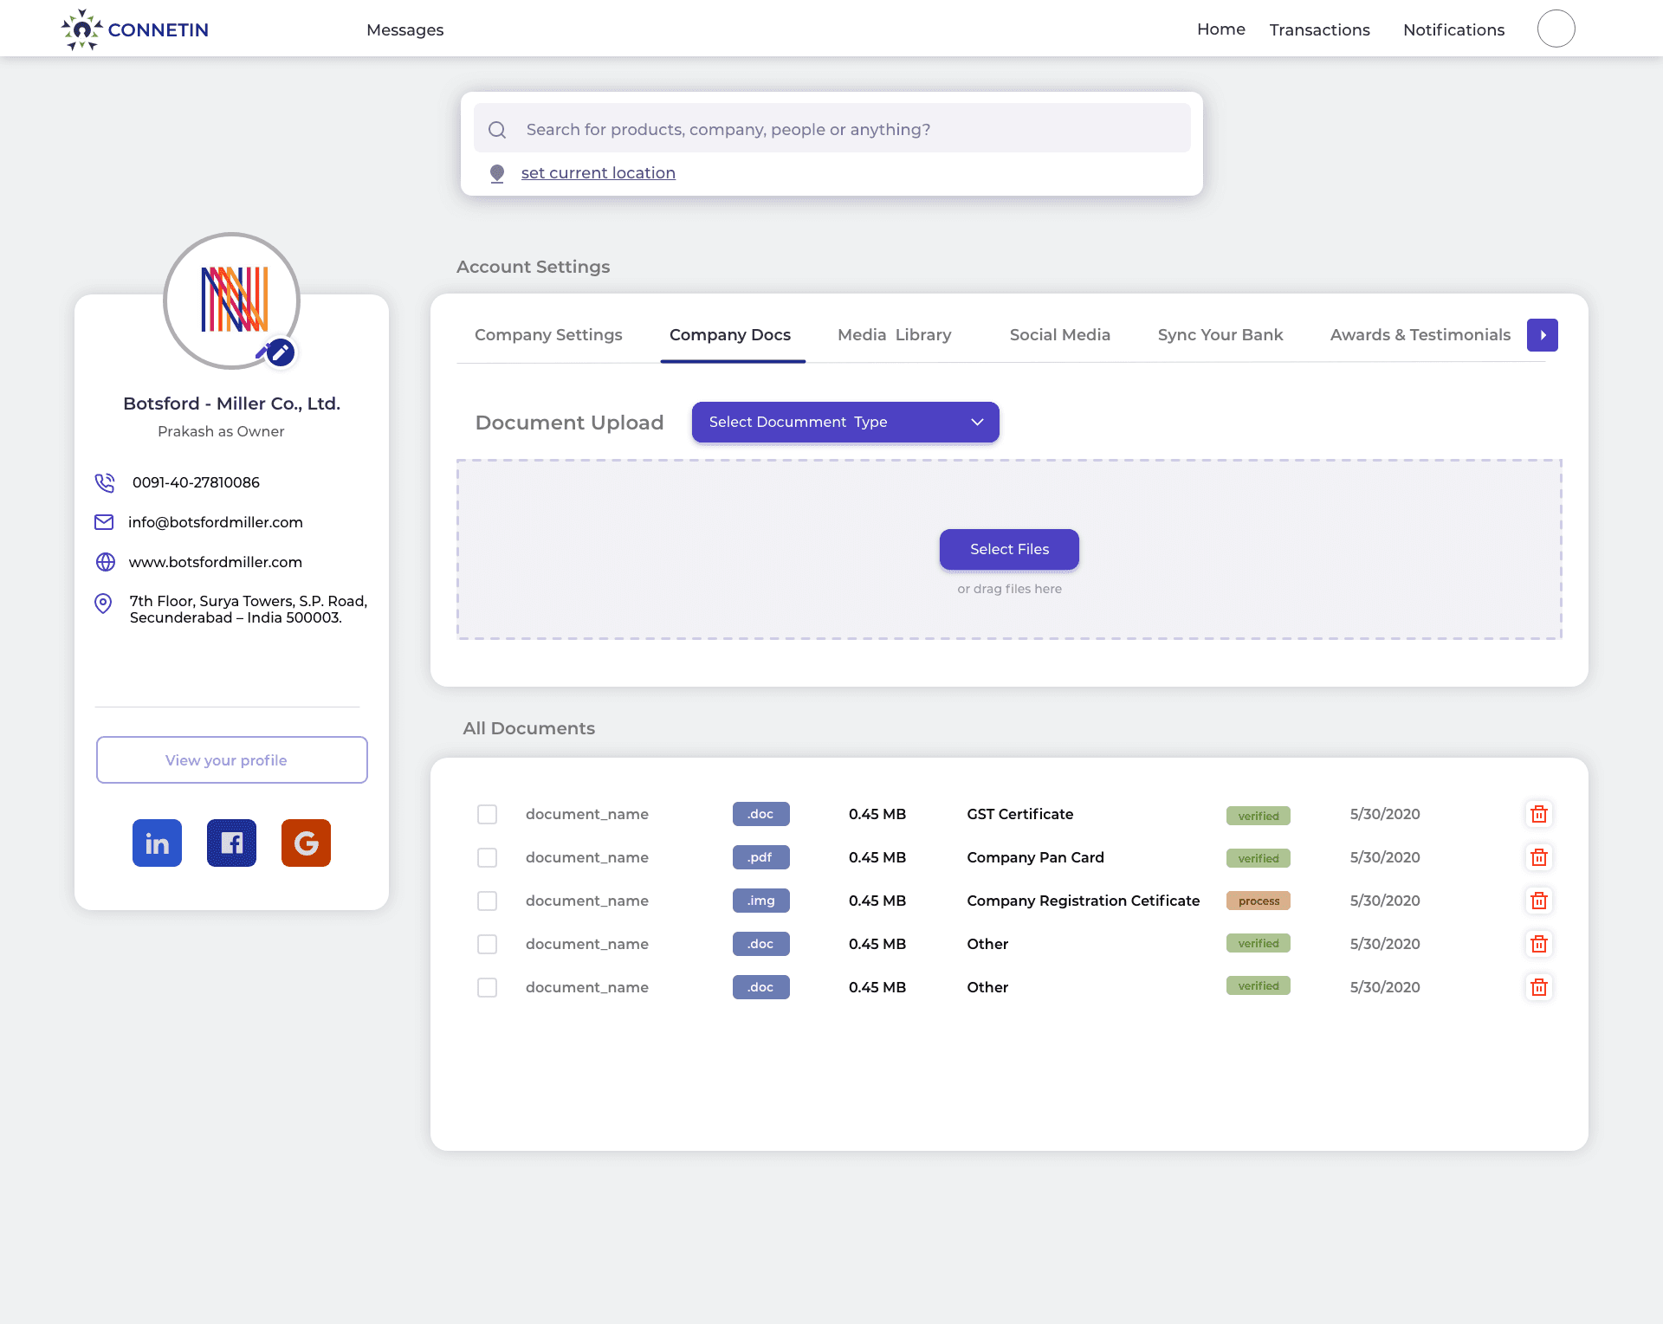Select the .img document row checkbox
The width and height of the screenshot is (1663, 1324).
pyautogui.click(x=488, y=901)
